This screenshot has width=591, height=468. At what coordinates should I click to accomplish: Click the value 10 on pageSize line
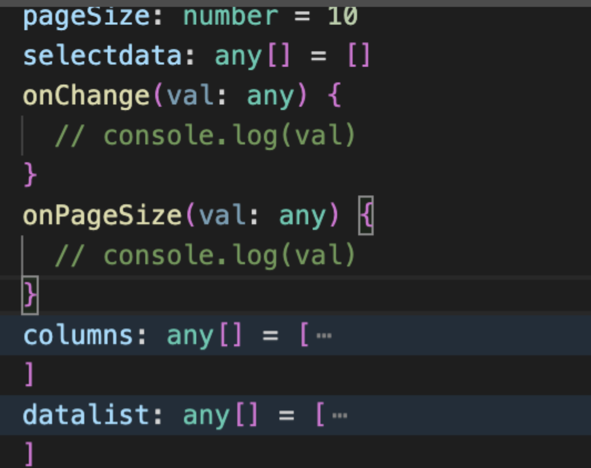[x=342, y=17]
